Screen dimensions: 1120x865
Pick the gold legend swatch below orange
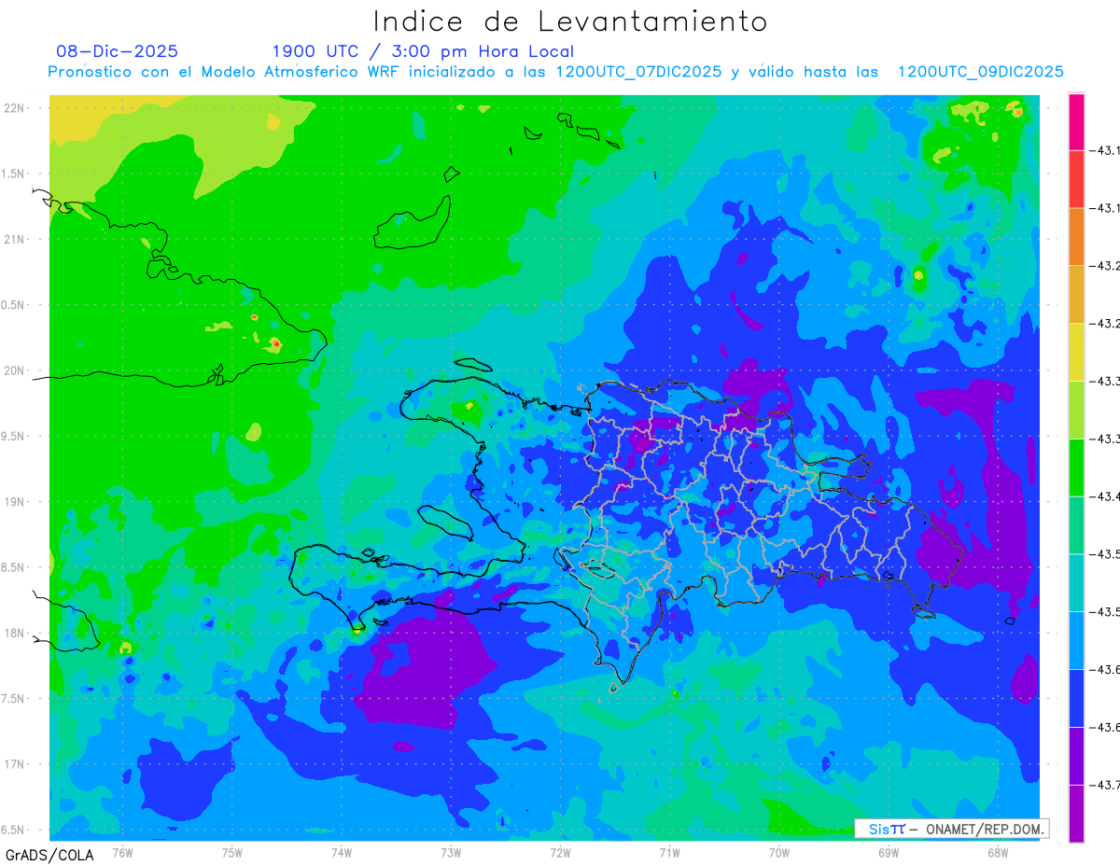pyautogui.click(x=1076, y=295)
